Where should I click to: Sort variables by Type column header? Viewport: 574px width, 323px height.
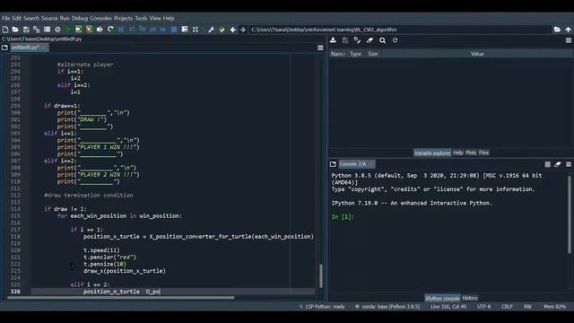pyautogui.click(x=355, y=54)
